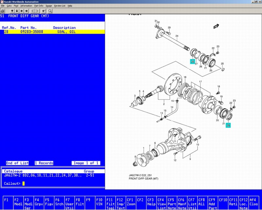Click the F10 VIN button
The height and width of the screenshot is (210, 262).
[x=100, y=203]
